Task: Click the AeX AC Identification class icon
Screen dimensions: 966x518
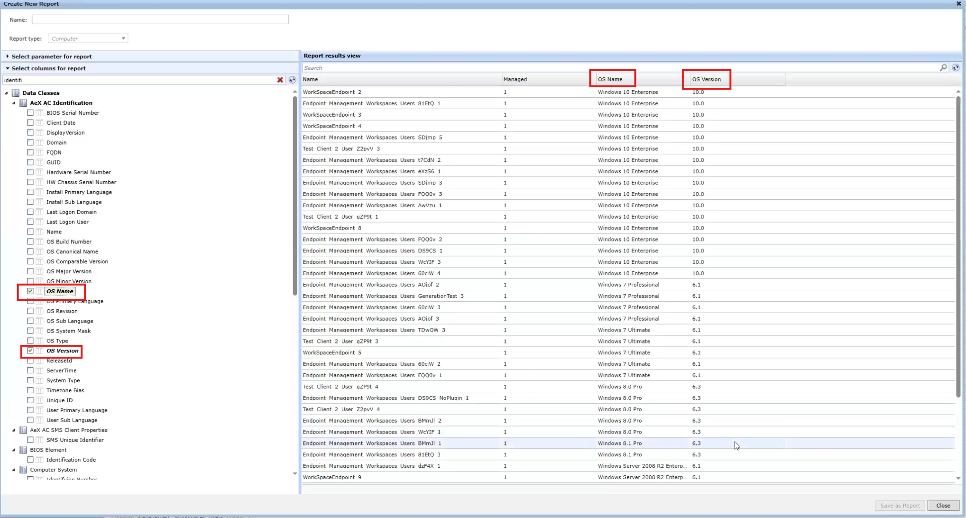Action: [x=23, y=103]
